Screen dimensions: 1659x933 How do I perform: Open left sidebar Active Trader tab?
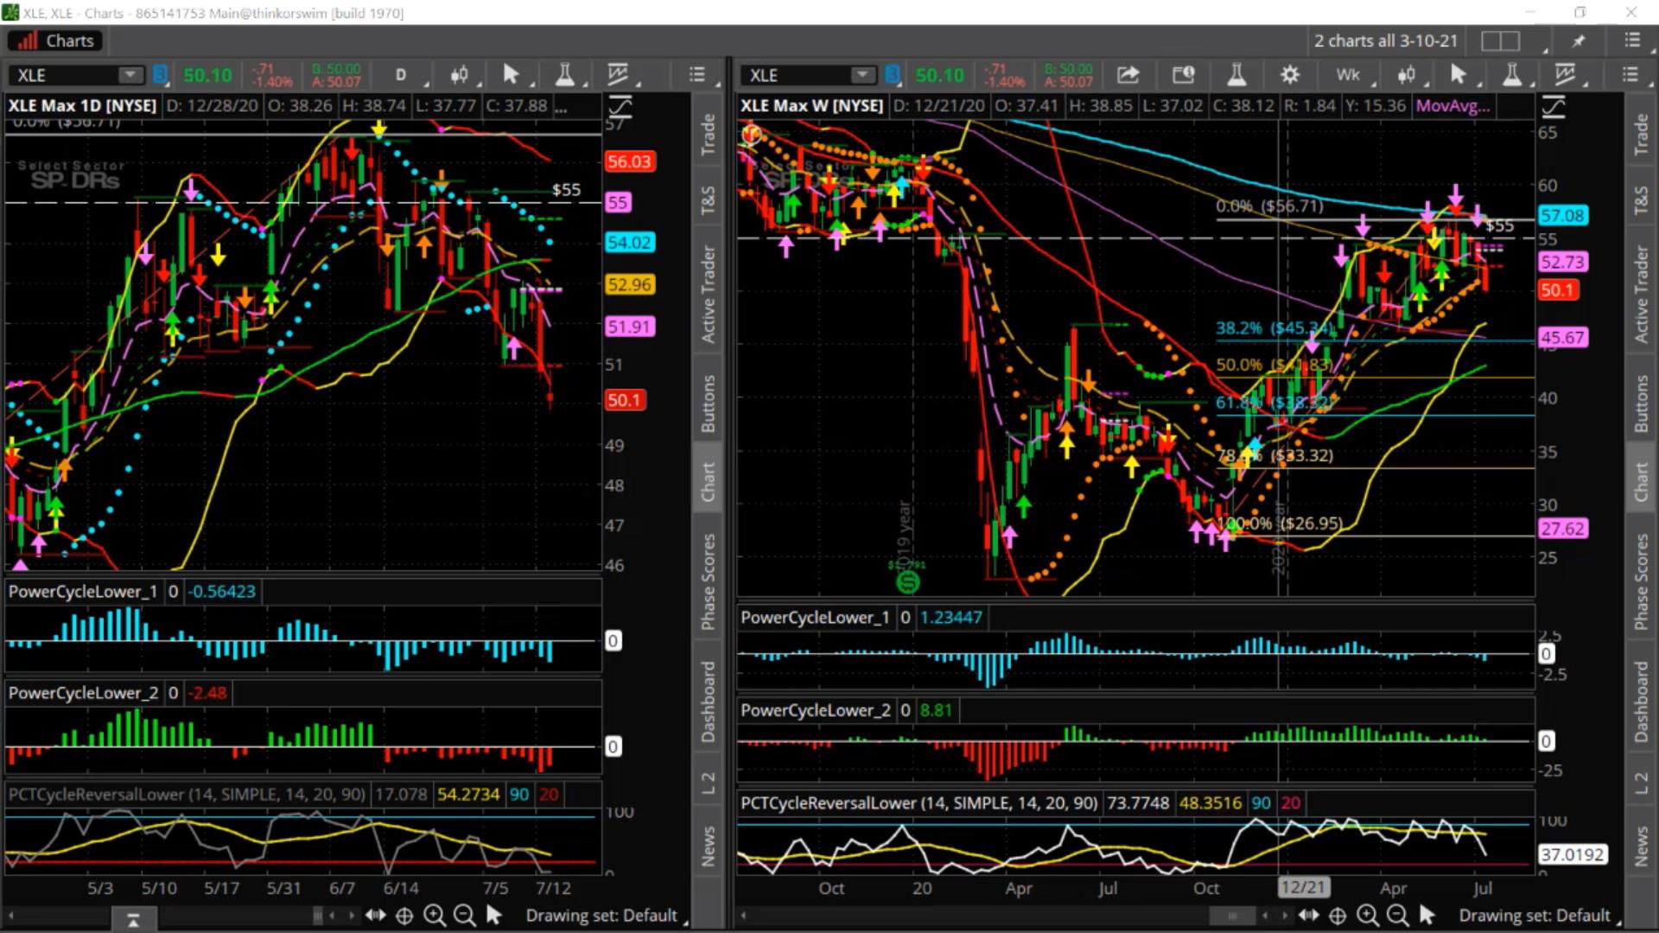coord(708,294)
